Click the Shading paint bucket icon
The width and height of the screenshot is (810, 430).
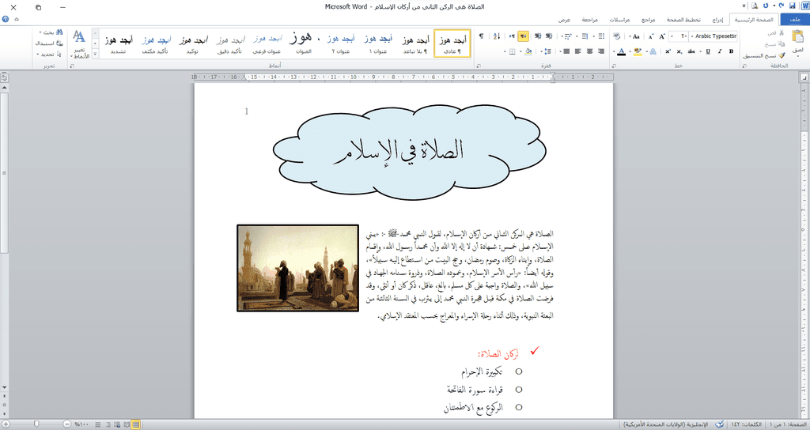[x=528, y=51]
